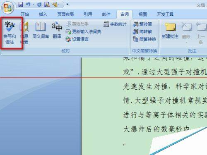Click the line containing 通过大型强子对撞机
The image size is (207, 155).
[165, 72]
